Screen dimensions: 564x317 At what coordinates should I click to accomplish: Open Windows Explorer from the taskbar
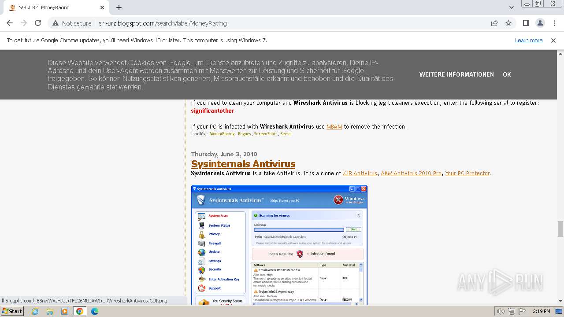pyautogui.click(x=50, y=311)
